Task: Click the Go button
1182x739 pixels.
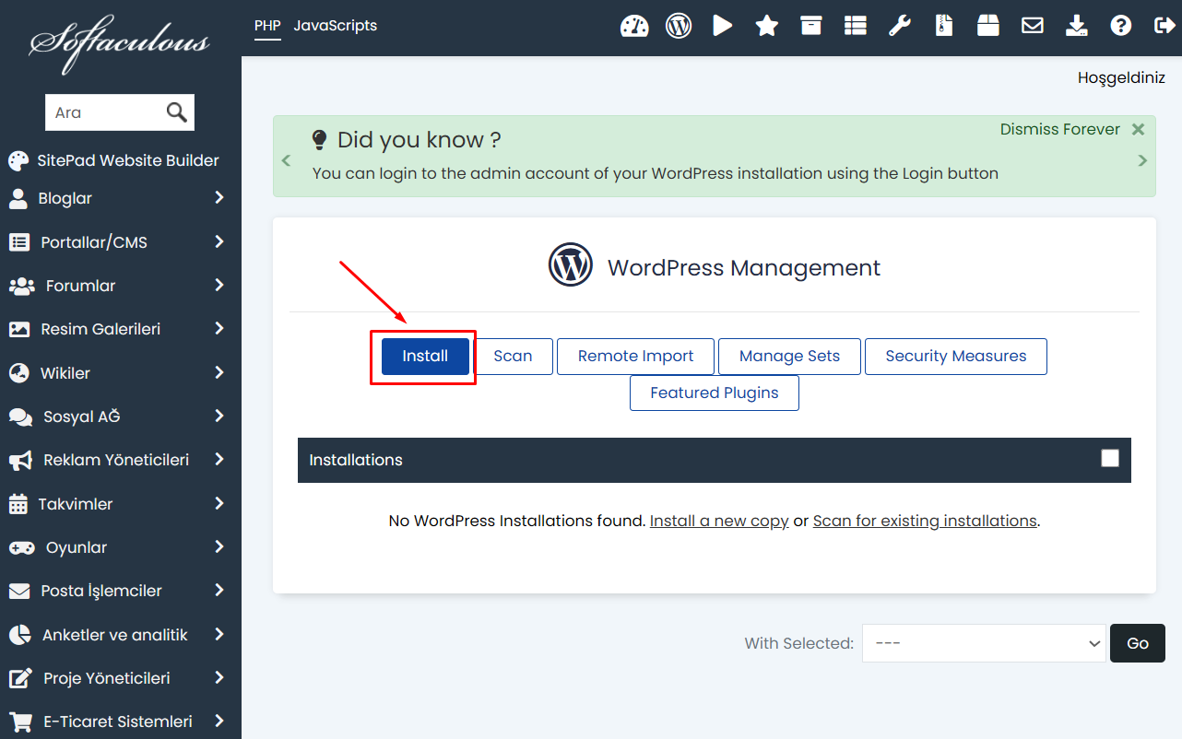Action: pos(1138,643)
